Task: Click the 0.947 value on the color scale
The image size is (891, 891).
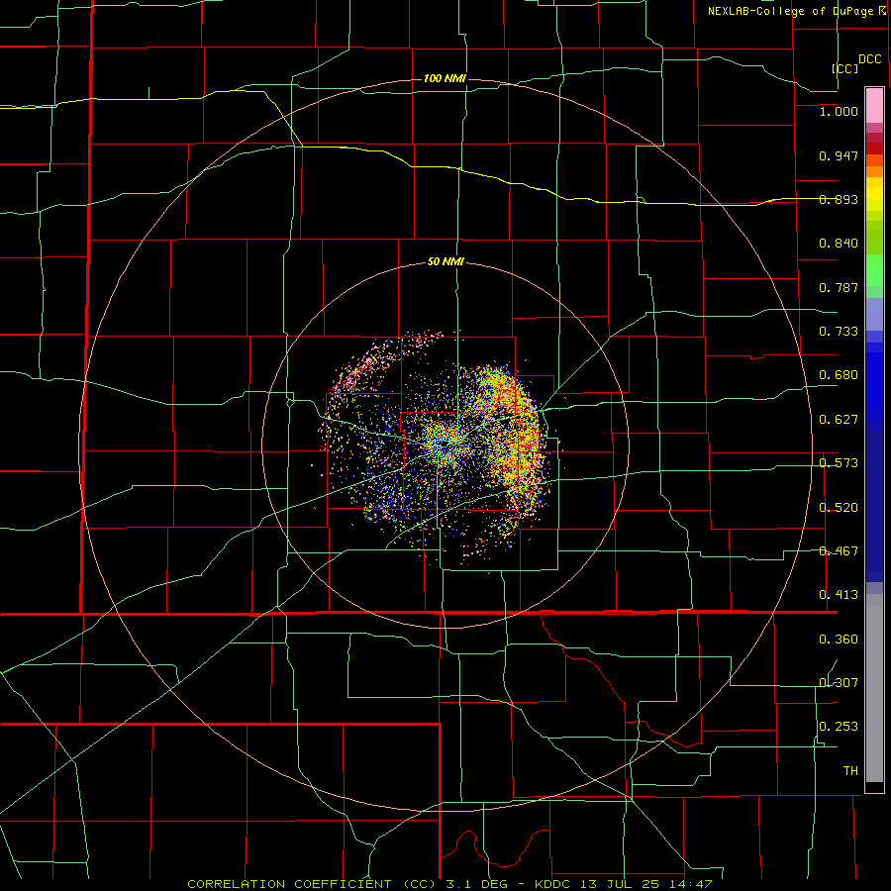Action: (x=839, y=155)
